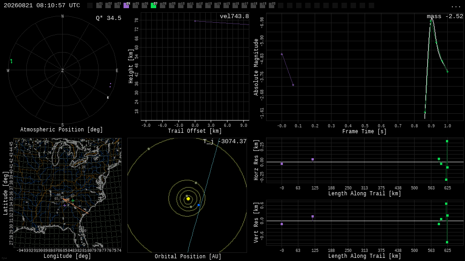Select station box 16

point(236,5)
